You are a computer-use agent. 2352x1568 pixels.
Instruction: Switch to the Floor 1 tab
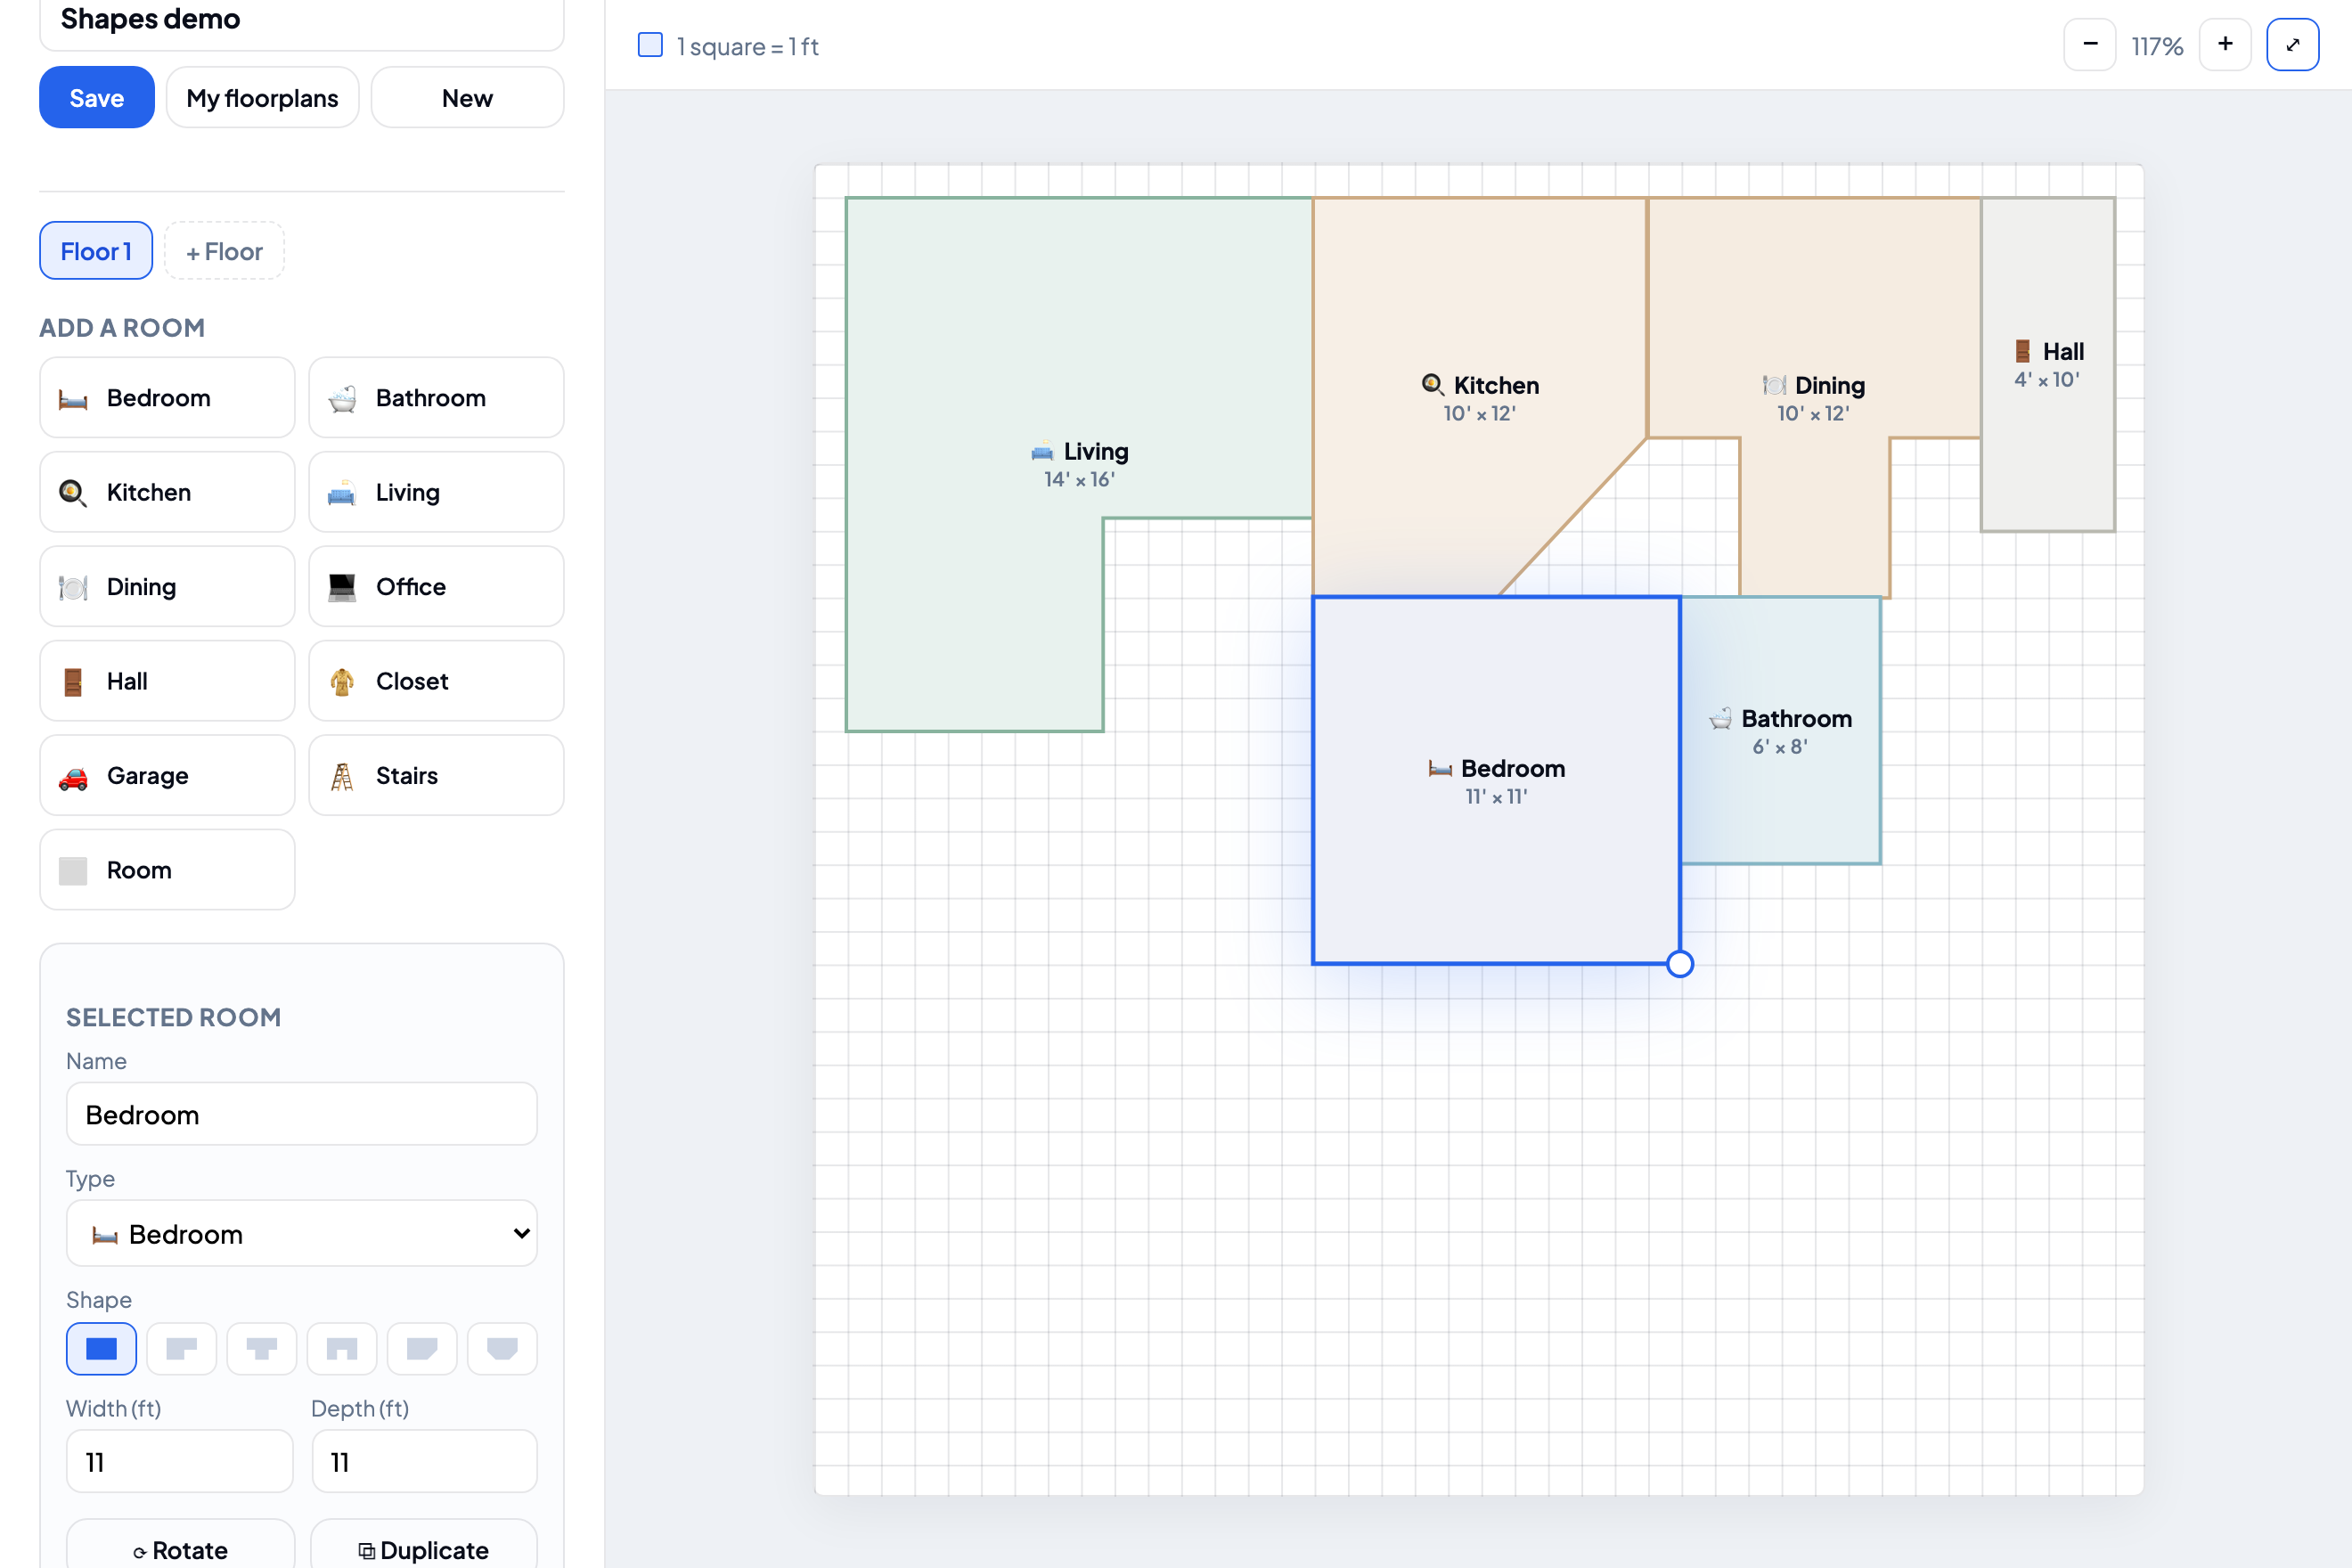point(96,250)
